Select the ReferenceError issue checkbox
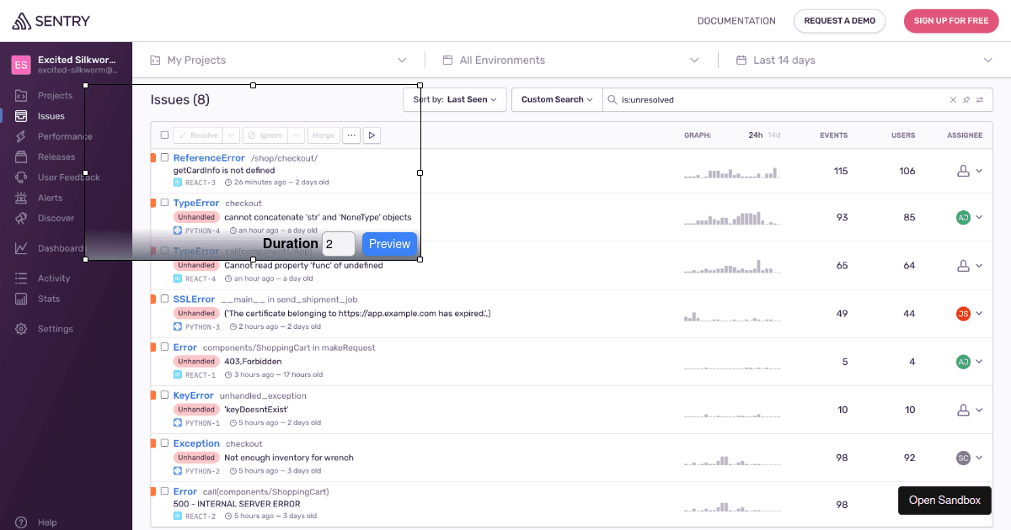Screen dimensions: 1011x530 (164, 156)
